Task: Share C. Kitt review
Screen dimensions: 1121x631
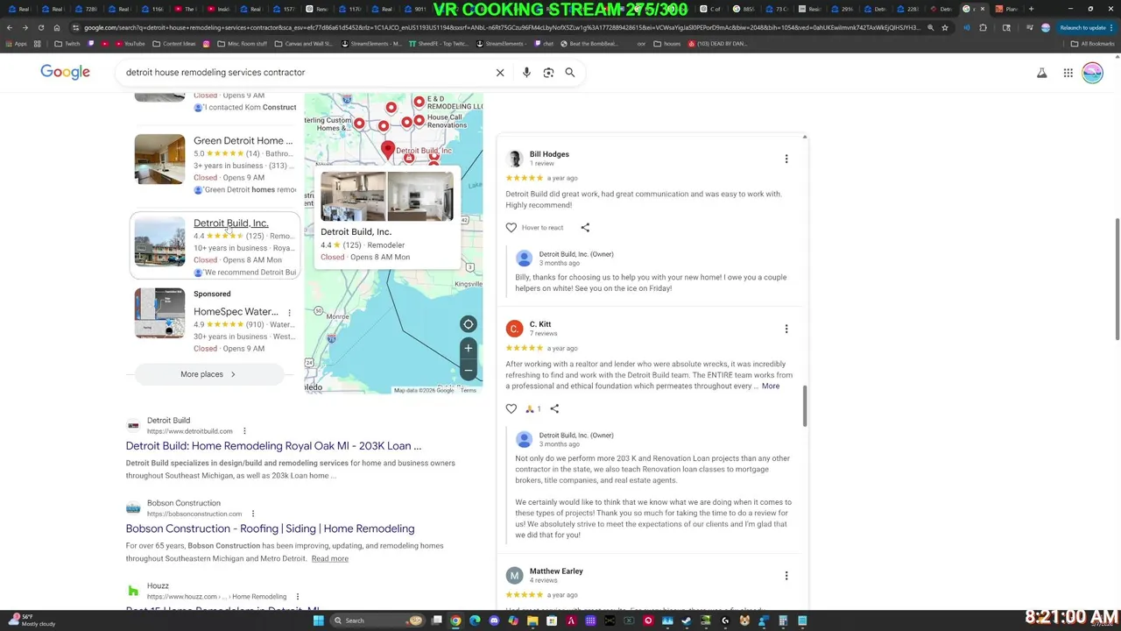Action: (554, 408)
